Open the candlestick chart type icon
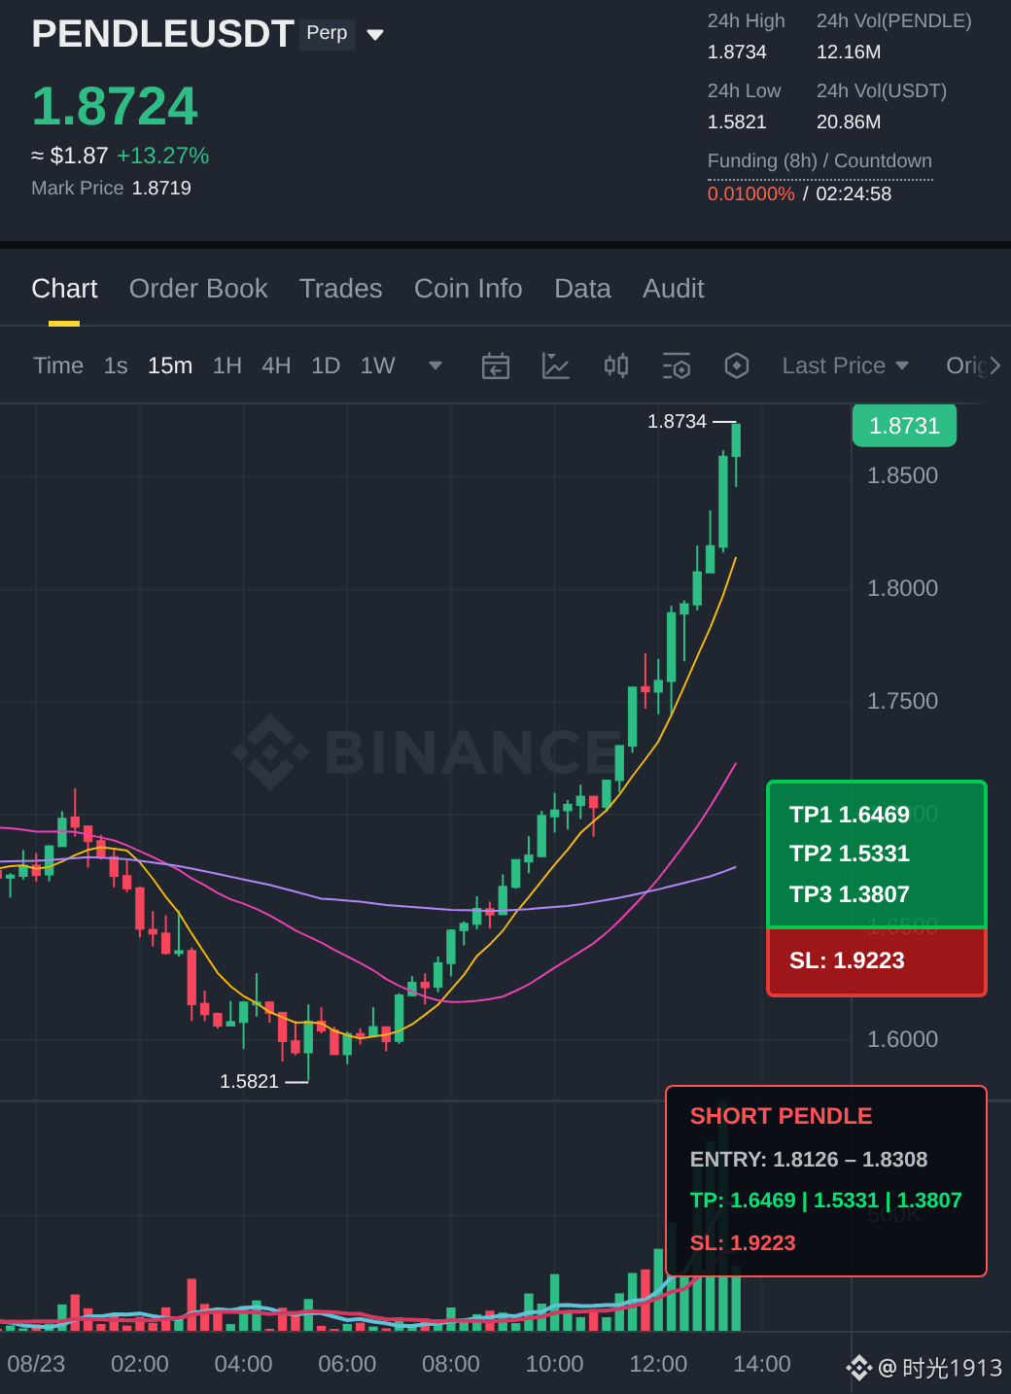The width and height of the screenshot is (1011, 1394). click(x=615, y=366)
